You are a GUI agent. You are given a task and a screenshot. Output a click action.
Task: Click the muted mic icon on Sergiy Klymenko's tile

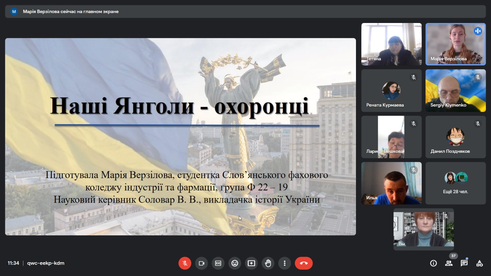[478, 77]
